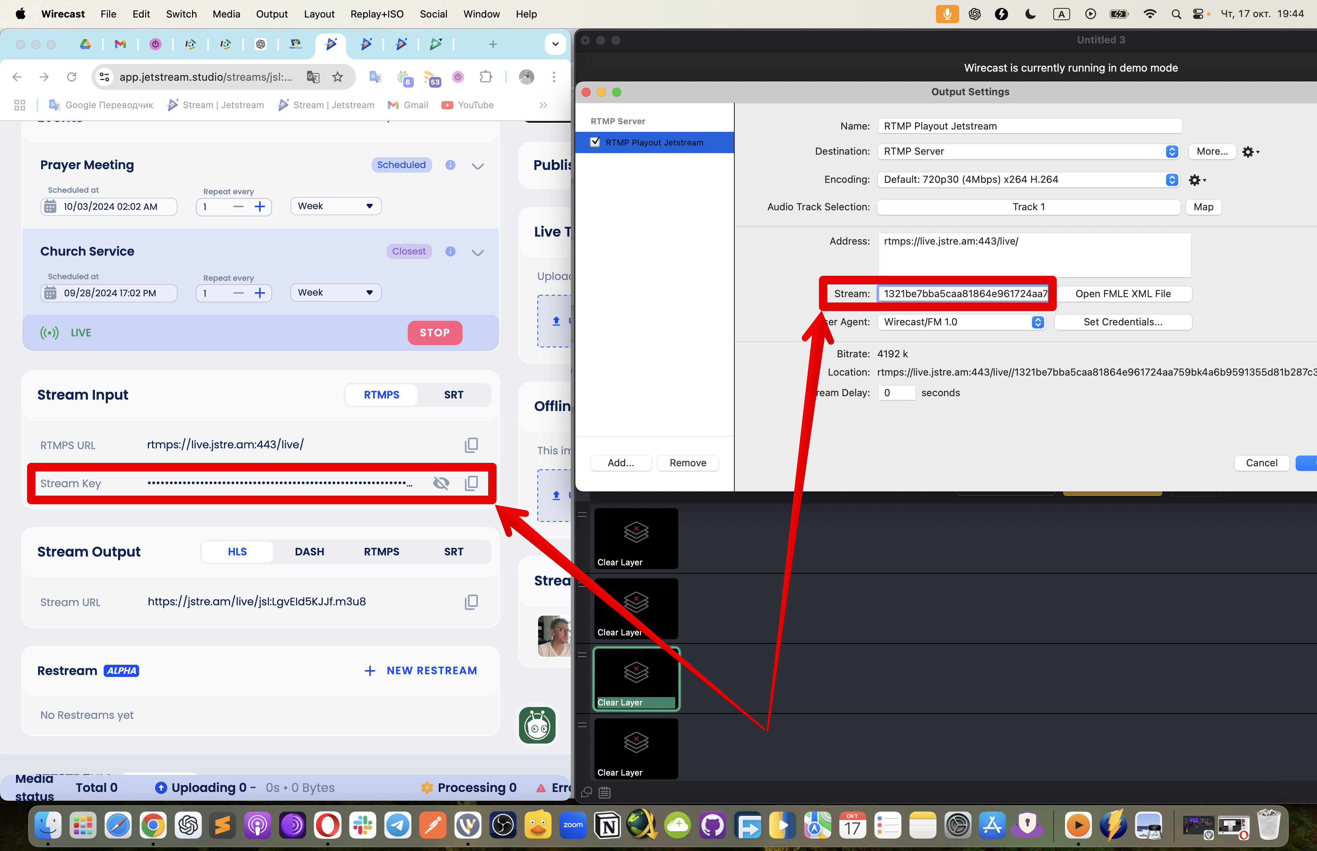Open Destination gear menu next to More
Image resolution: width=1317 pixels, height=851 pixels.
pos(1250,151)
